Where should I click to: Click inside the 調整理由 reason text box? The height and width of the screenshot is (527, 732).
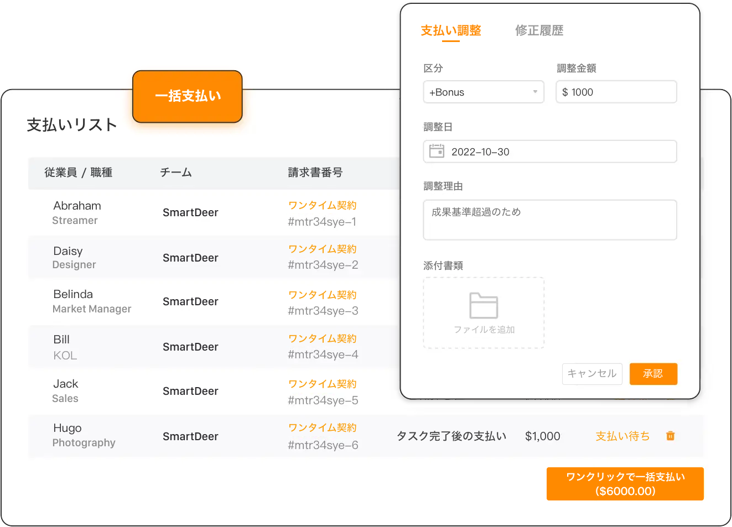point(549,220)
